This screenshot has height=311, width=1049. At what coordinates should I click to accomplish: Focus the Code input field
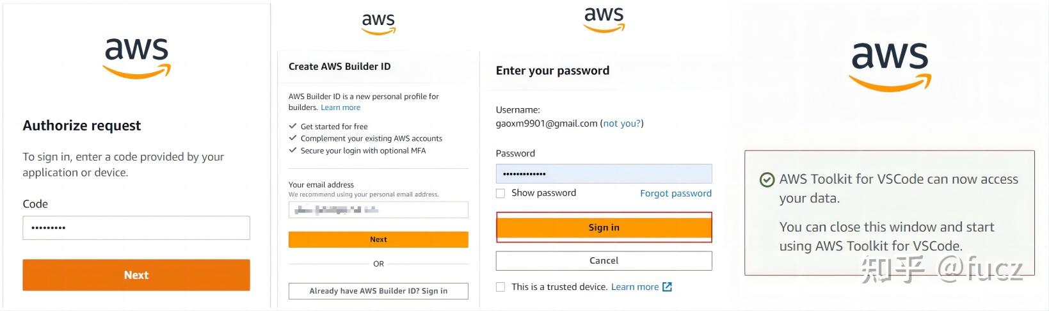pyautogui.click(x=136, y=228)
